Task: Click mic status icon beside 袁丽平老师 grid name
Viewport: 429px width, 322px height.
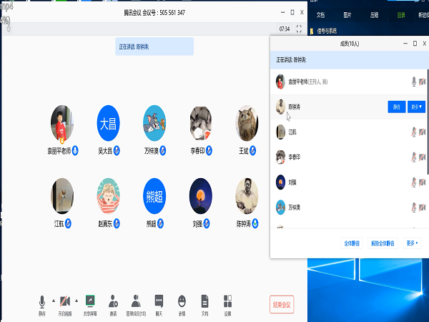Action: (75, 150)
